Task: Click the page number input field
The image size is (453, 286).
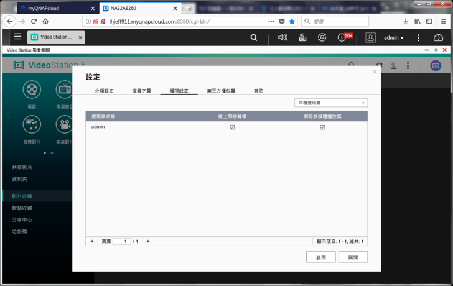Action: click(x=121, y=241)
